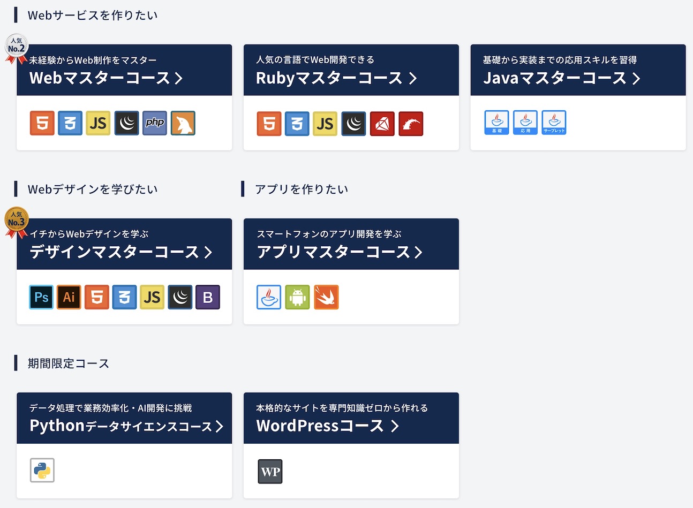Click the Bootstrap B icon
The image size is (693, 508).
point(208,297)
